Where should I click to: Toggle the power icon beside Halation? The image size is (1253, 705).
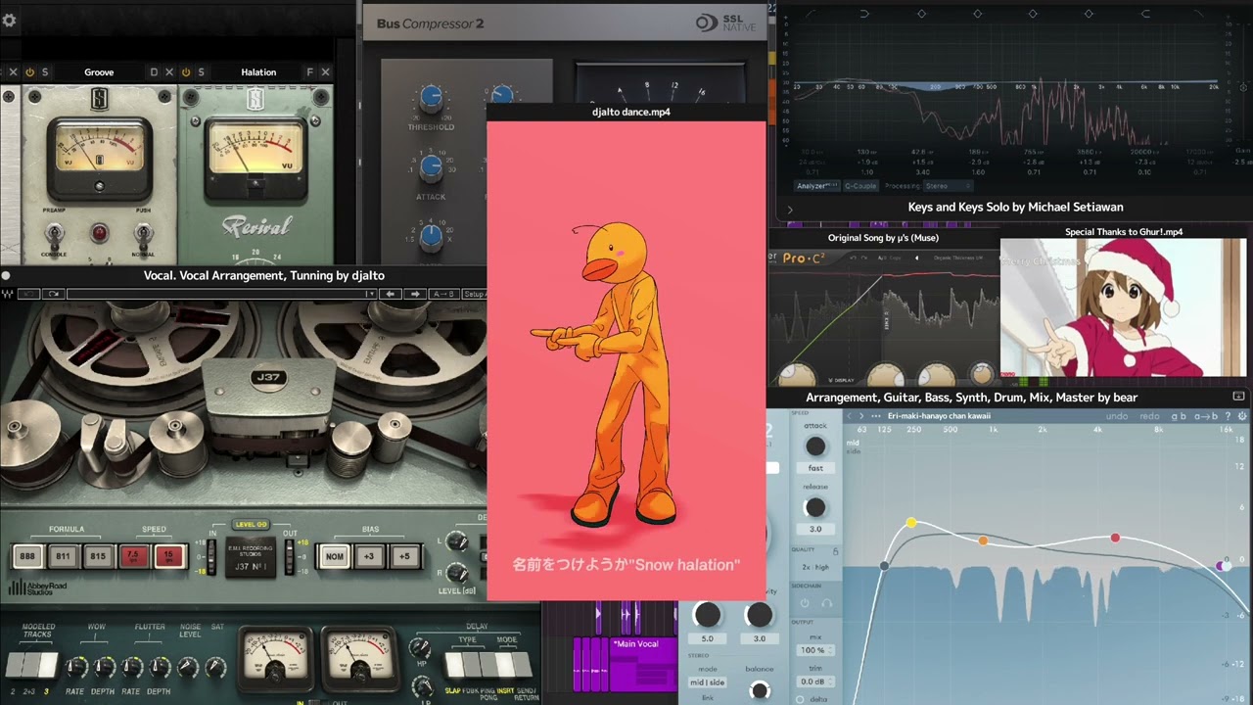[x=185, y=72]
